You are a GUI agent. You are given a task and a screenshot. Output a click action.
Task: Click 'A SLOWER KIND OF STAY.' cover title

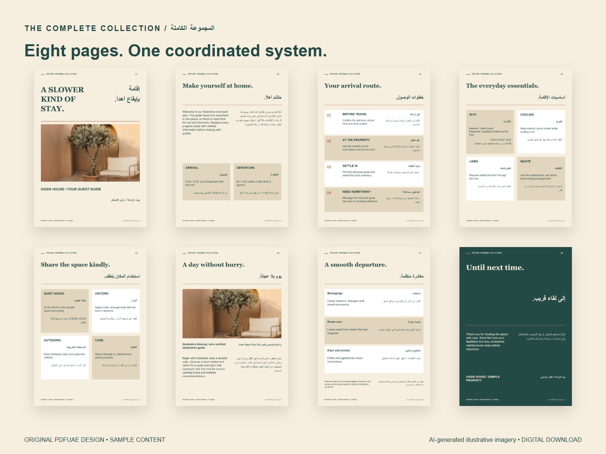pyautogui.click(x=62, y=99)
